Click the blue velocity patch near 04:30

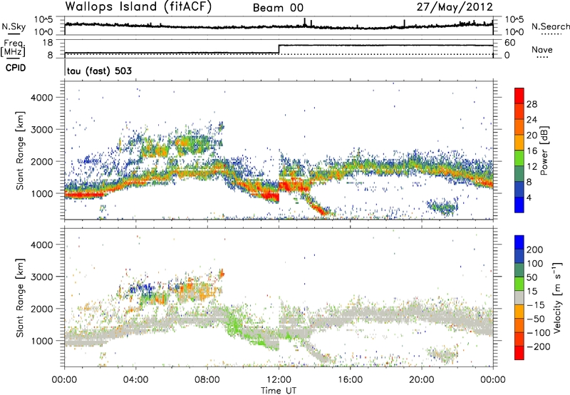142,289
